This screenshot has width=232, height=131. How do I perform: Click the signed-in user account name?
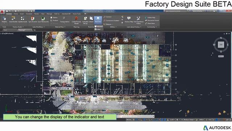pos(198,11)
